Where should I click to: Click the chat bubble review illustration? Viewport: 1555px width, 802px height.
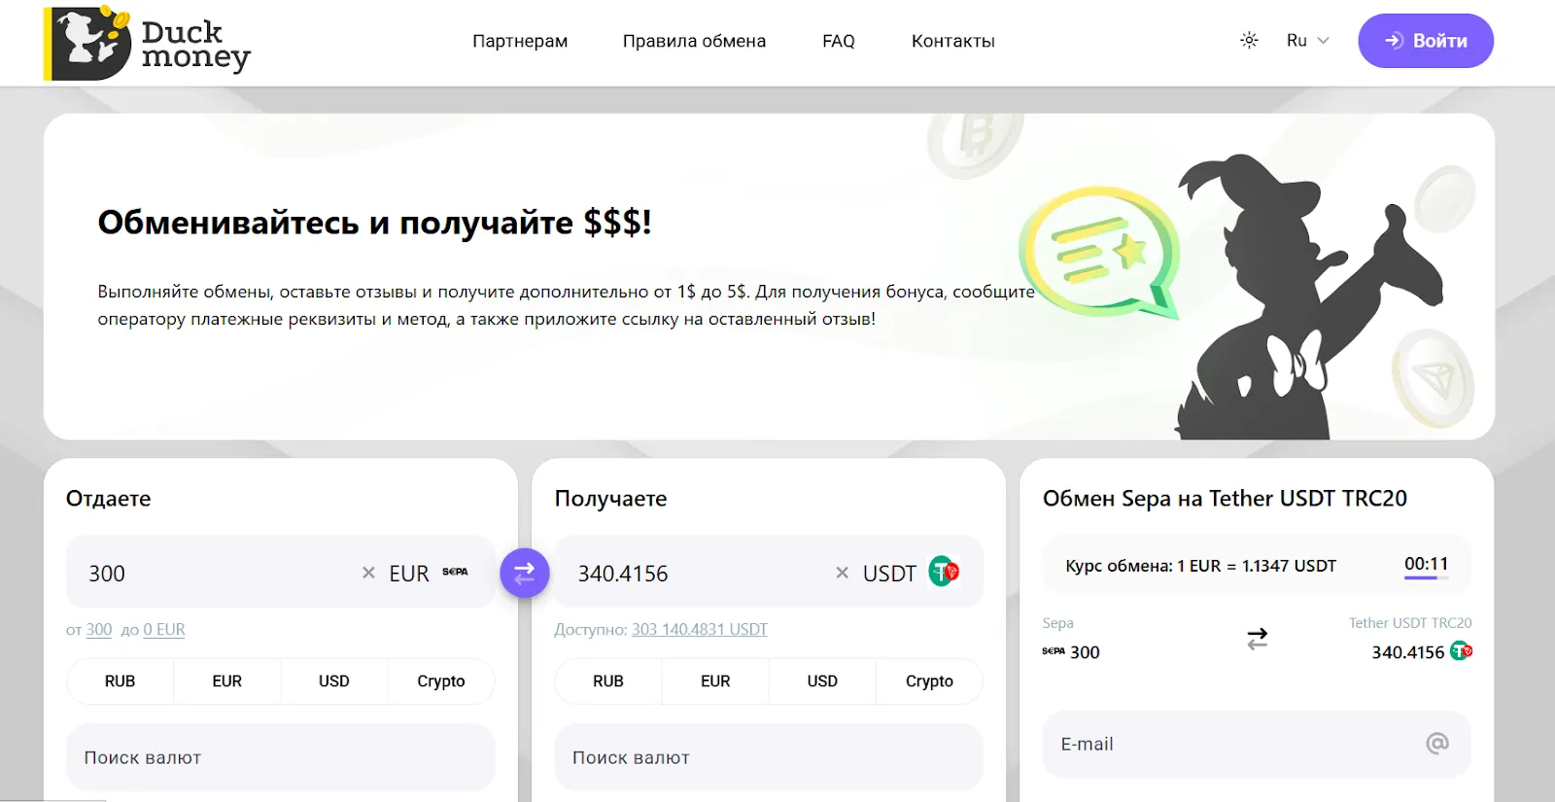pyautogui.click(x=1098, y=253)
